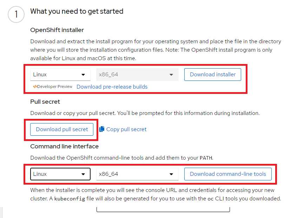Screen dimensions: 291x218
Task: Click the chevron on the installer Linux dropdown
Action: 84,75
